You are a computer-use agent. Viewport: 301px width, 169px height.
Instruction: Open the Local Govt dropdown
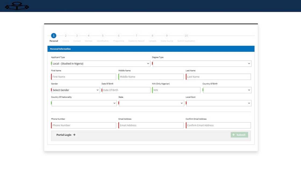(x=219, y=103)
